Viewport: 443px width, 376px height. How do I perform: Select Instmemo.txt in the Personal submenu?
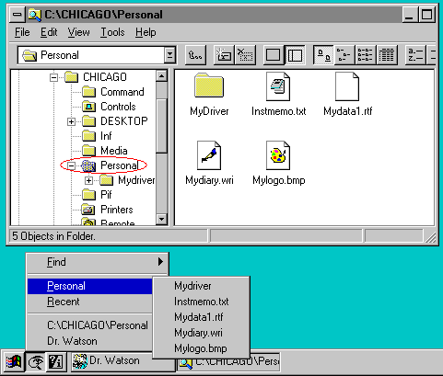click(x=201, y=302)
